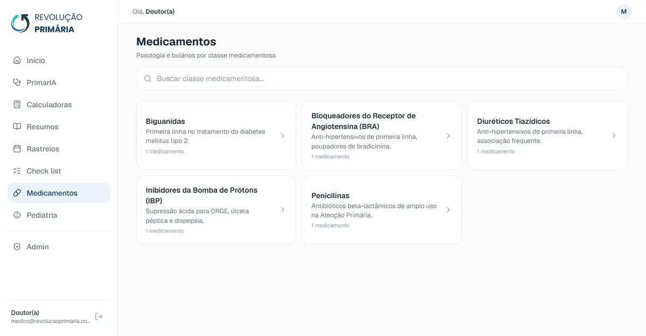
Task: Click the 'Olá, Doutor(a)' greeting
Action: tap(153, 11)
